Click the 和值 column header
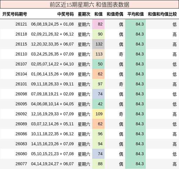The image size is (179, 169). pos(98,14)
